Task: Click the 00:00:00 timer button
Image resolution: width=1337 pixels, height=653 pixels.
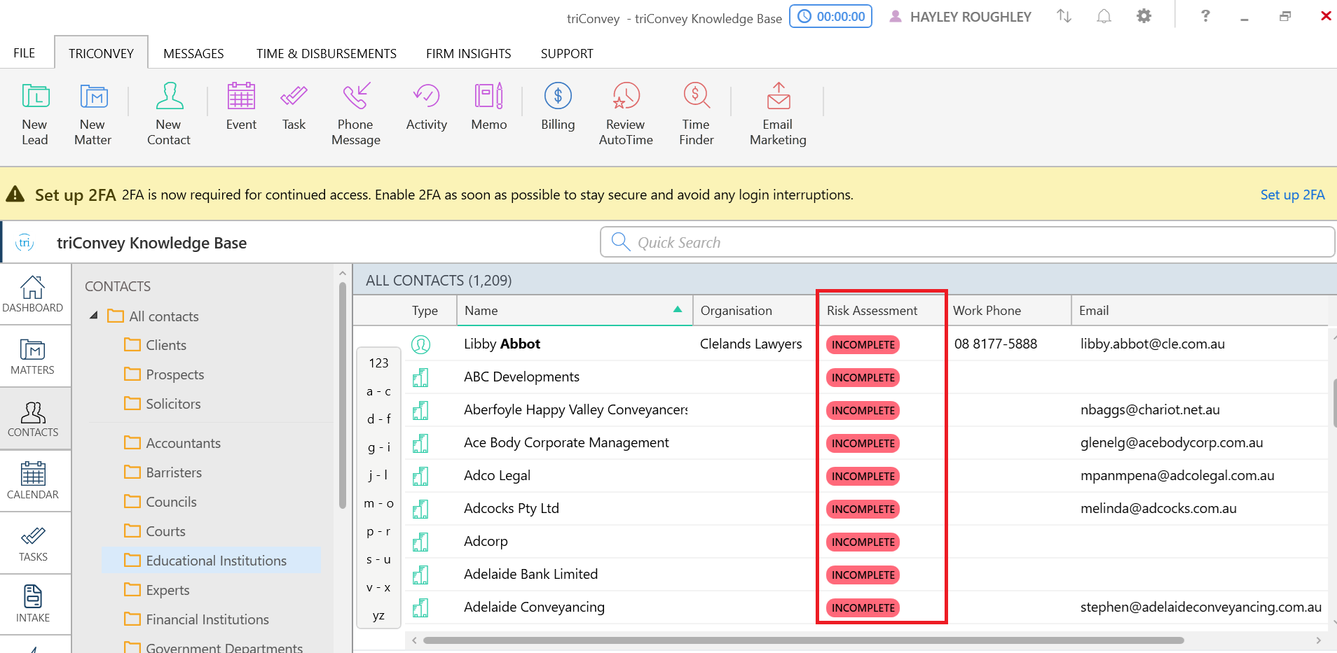Action: pos(831,16)
